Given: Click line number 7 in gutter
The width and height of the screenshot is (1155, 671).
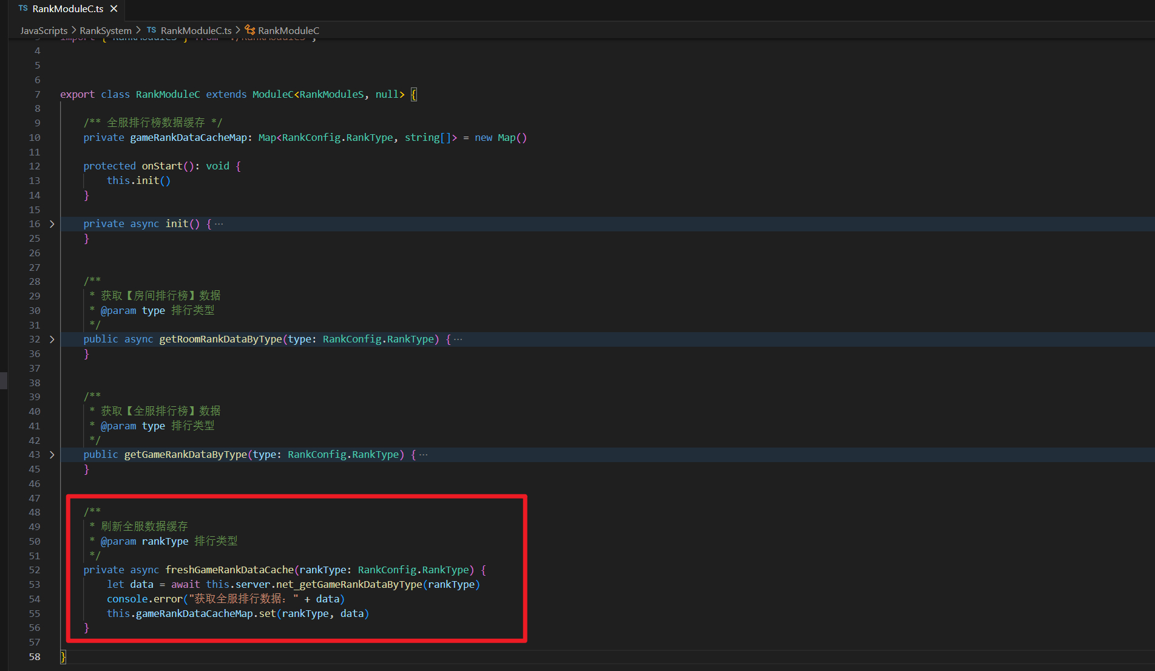Looking at the screenshot, I should tap(38, 95).
